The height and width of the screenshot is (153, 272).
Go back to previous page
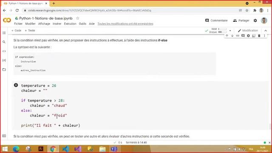coord(5,10)
